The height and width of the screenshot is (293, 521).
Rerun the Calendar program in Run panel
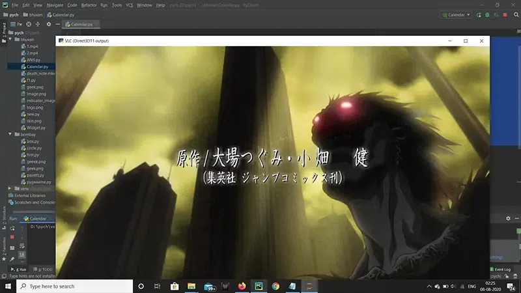12,229
